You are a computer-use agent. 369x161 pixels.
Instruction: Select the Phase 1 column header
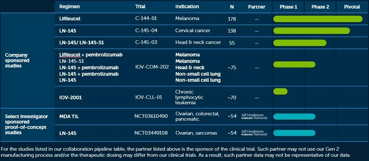(288, 7)
